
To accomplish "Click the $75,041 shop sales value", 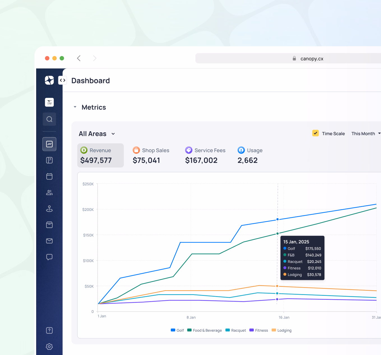I will [146, 160].
